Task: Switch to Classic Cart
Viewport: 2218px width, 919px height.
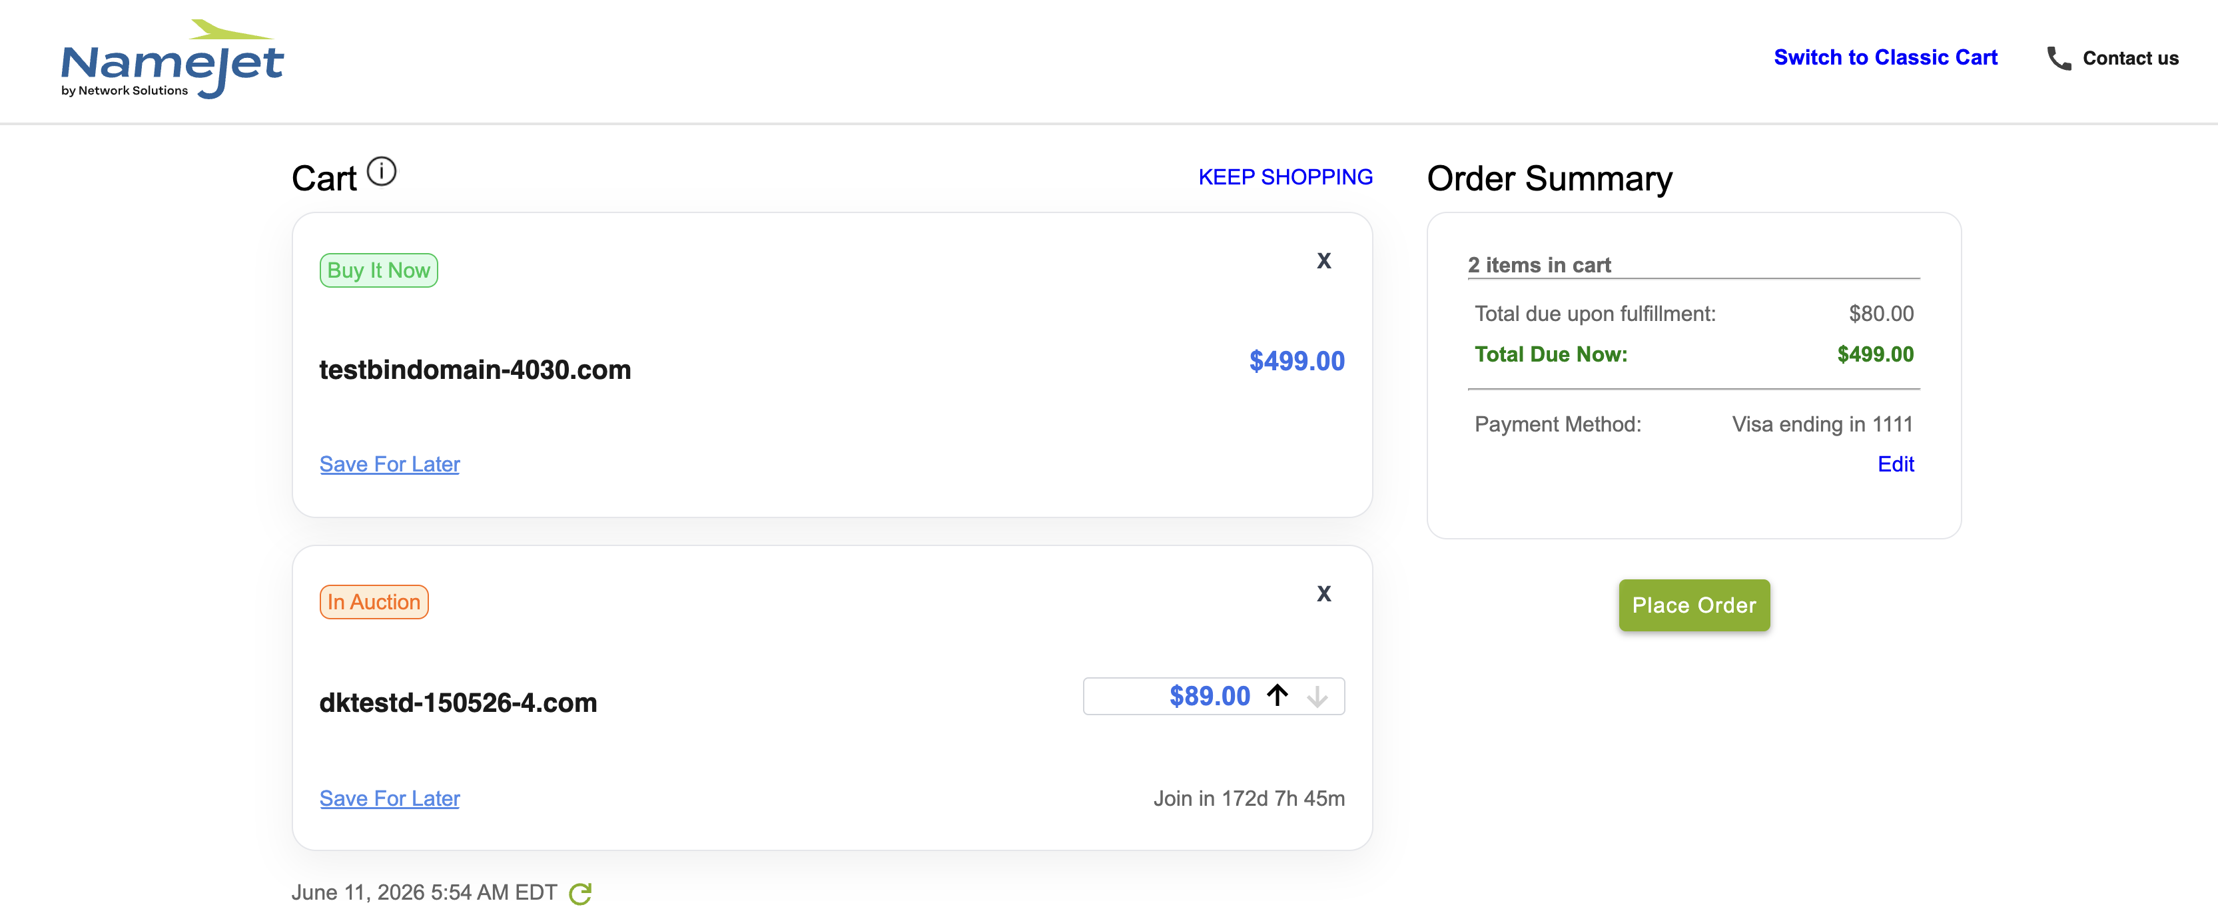Action: 1885,58
